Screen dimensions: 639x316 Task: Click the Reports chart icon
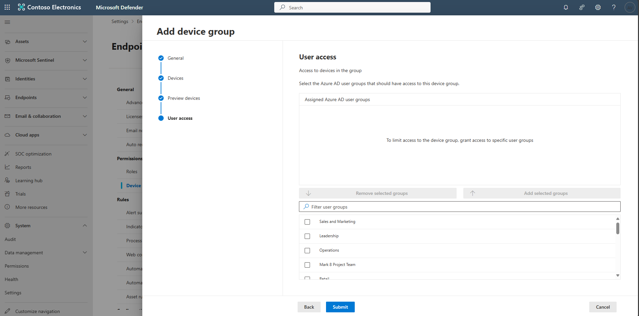pos(7,167)
